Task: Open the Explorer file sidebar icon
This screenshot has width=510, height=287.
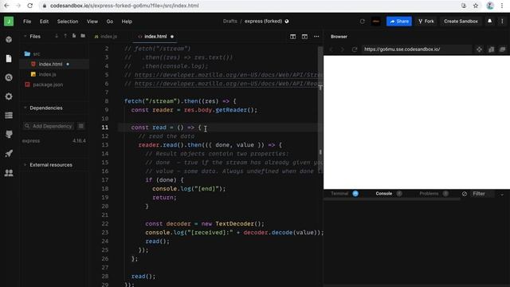Action: tap(9, 58)
